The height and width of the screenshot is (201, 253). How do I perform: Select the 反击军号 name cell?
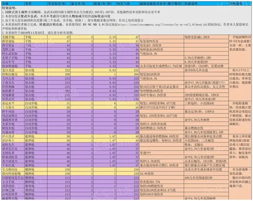pyautogui.click(x=13, y=62)
